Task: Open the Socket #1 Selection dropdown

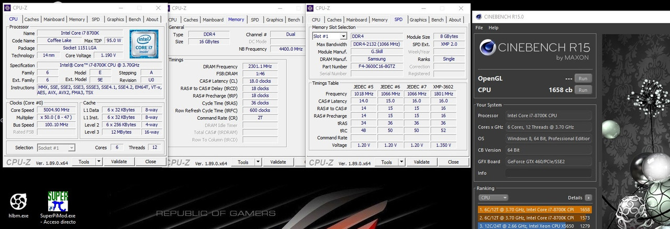Action: click(55, 148)
